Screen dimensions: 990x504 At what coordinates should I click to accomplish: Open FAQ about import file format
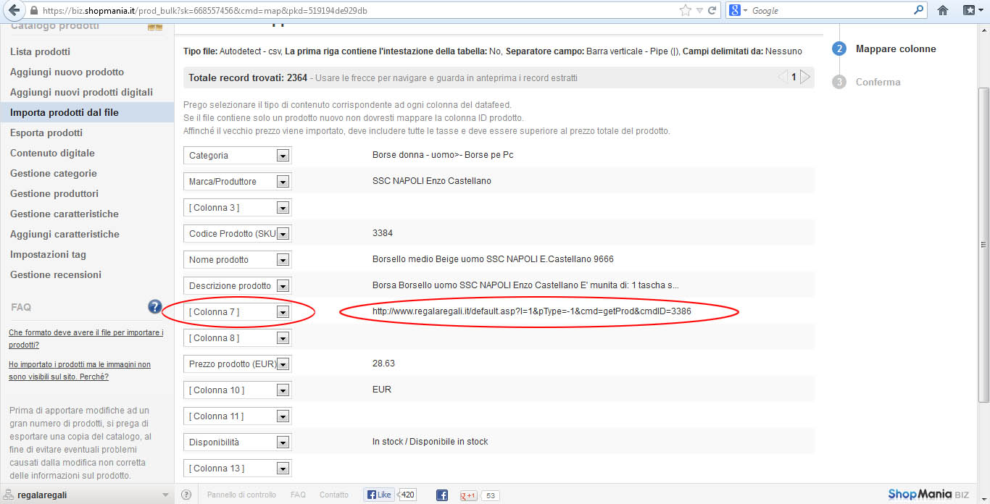[x=86, y=338]
